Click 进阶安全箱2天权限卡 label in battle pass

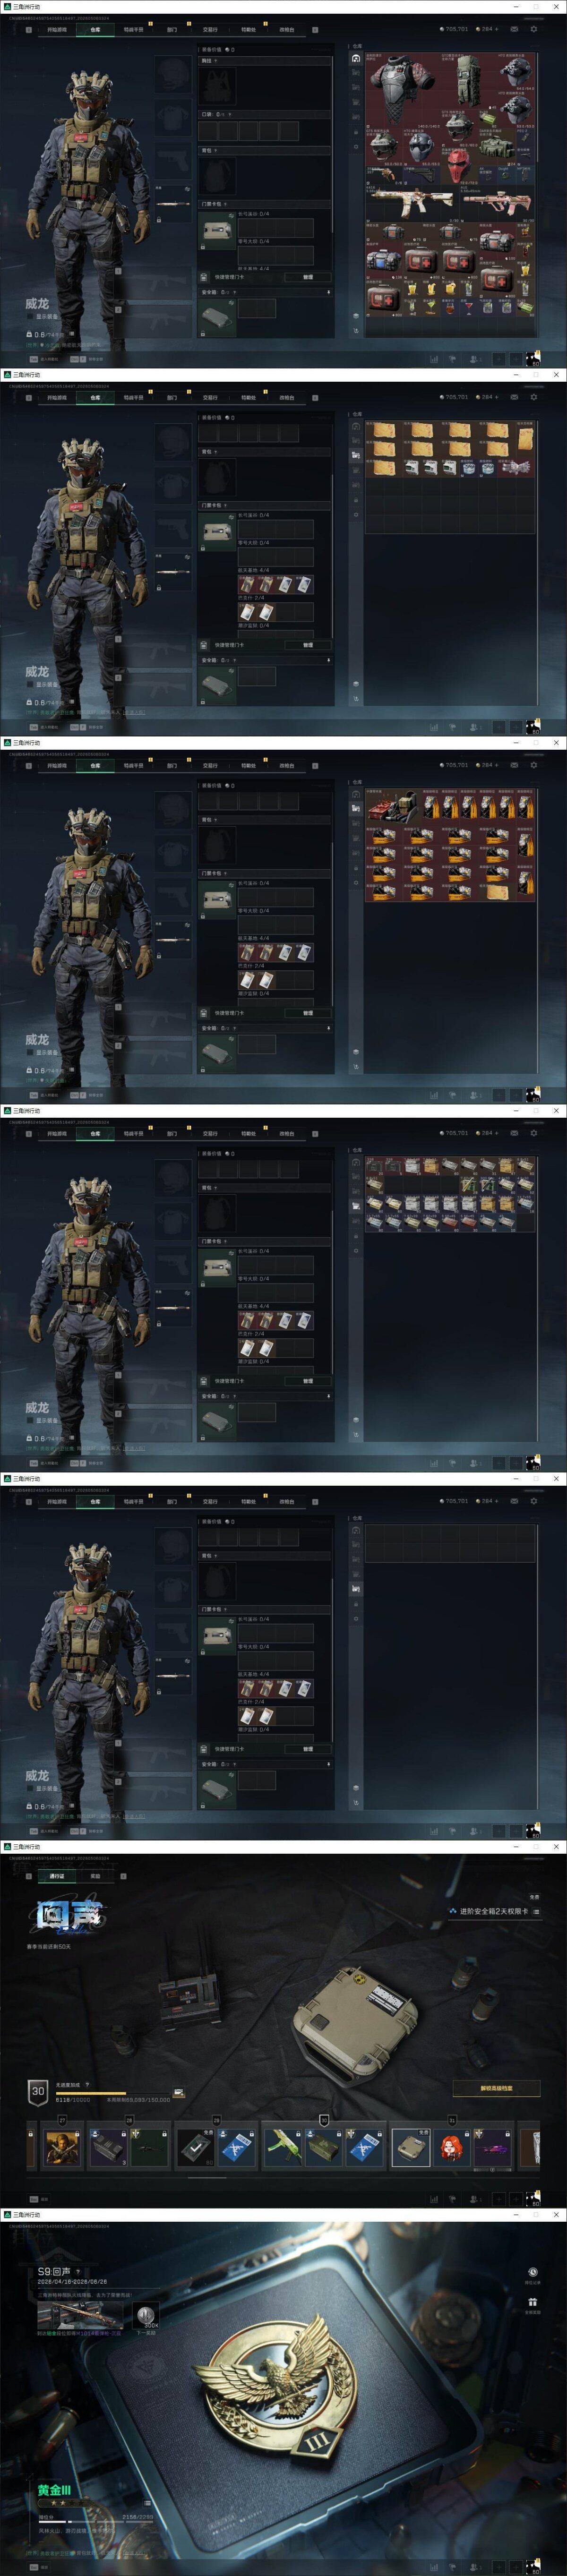494,1911
